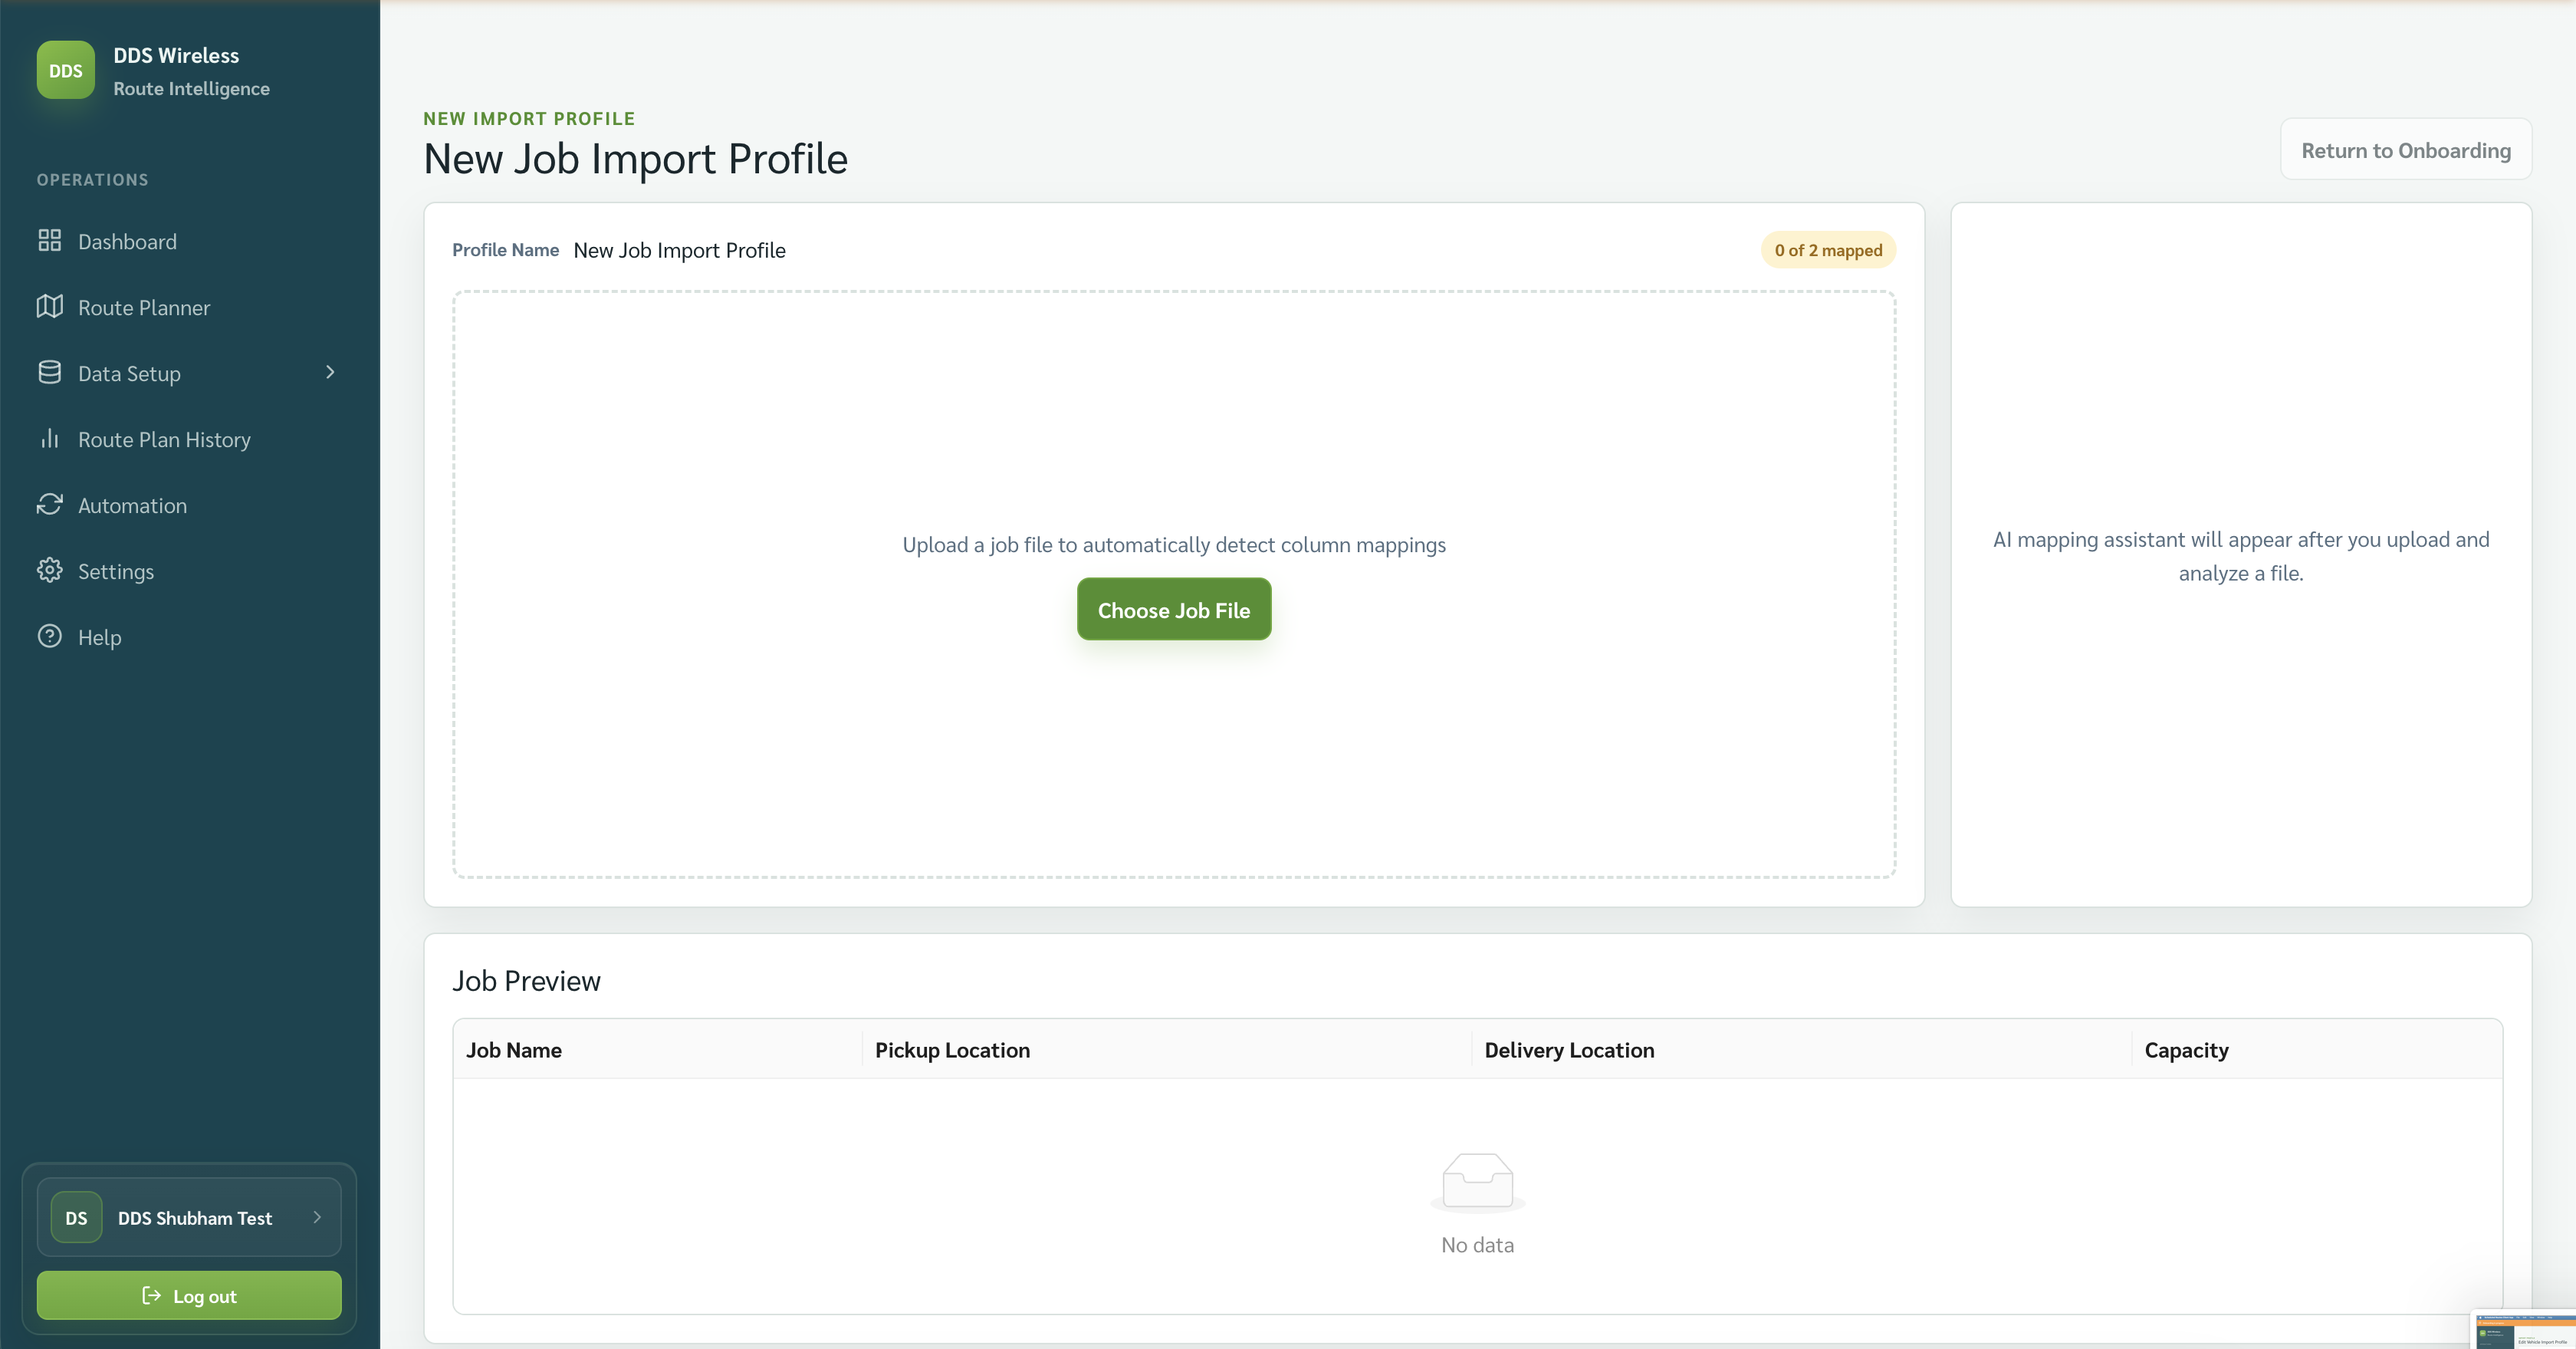Log out of the application
This screenshot has height=1349, width=2576.
click(x=189, y=1295)
